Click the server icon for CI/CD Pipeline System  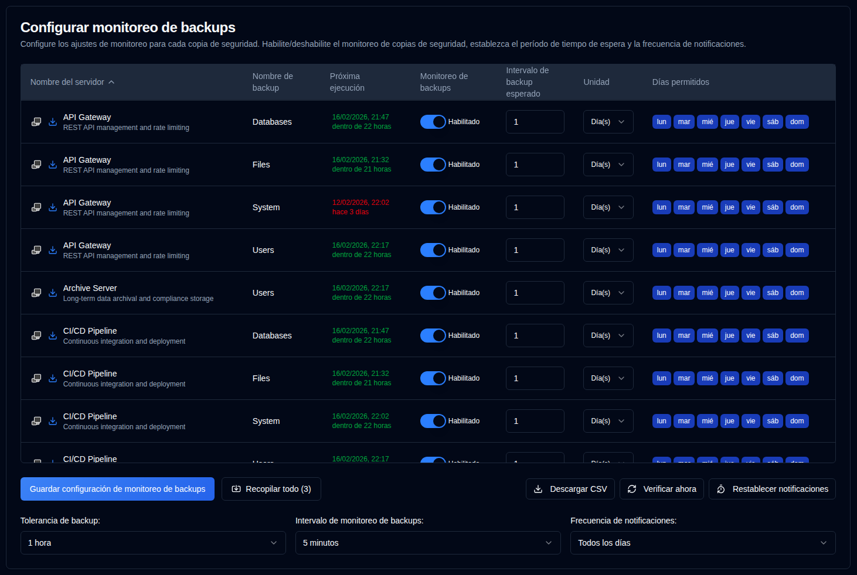[x=36, y=421]
